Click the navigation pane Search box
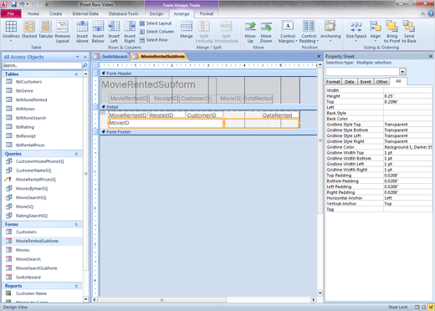 click(42, 65)
